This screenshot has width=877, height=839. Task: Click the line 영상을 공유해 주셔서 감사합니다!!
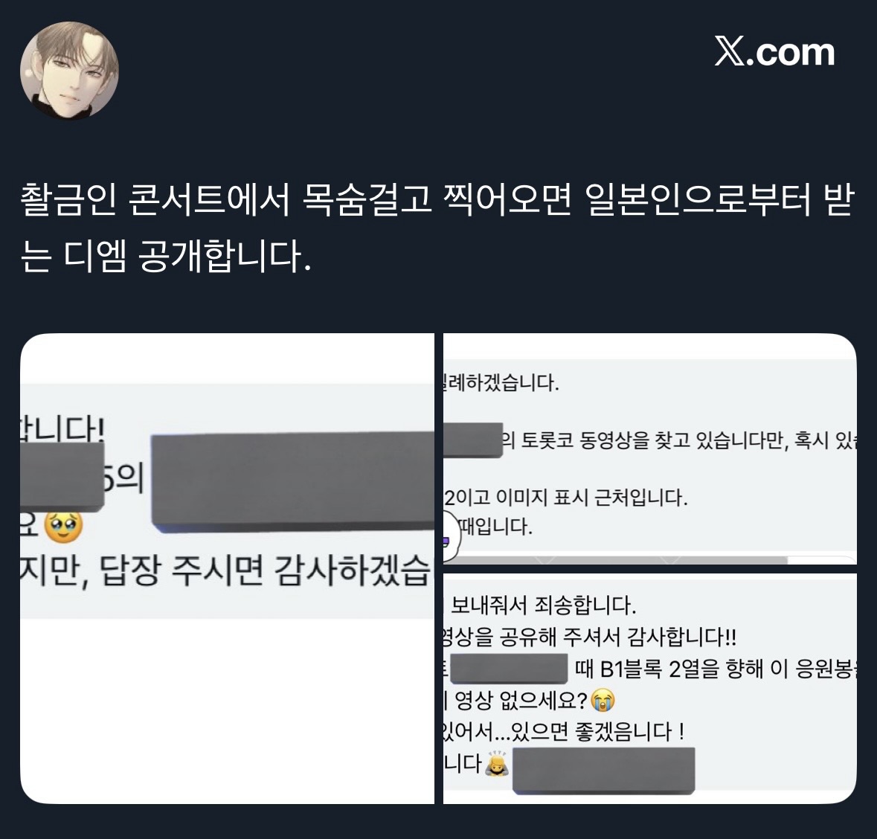pyautogui.click(x=590, y=637)
